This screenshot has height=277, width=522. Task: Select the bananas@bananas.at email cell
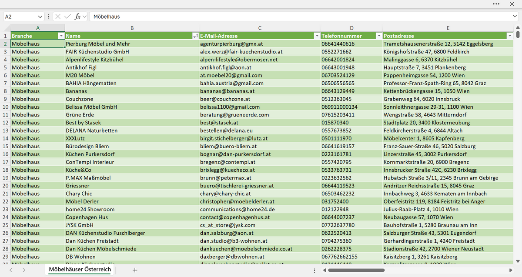[260, 91]
